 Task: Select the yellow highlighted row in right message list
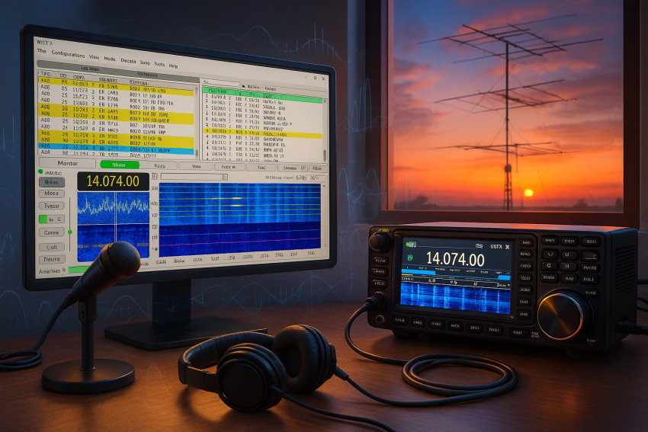pyautogui.click(x=264, y=133)
